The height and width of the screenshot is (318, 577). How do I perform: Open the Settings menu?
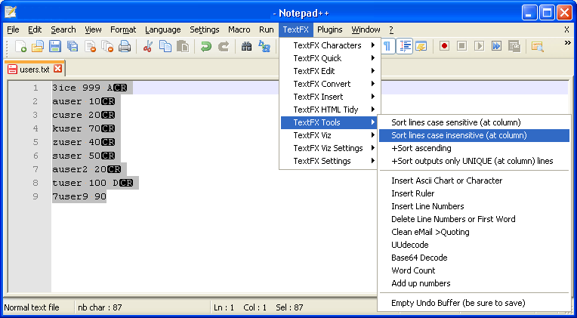[x=204, y=29]
